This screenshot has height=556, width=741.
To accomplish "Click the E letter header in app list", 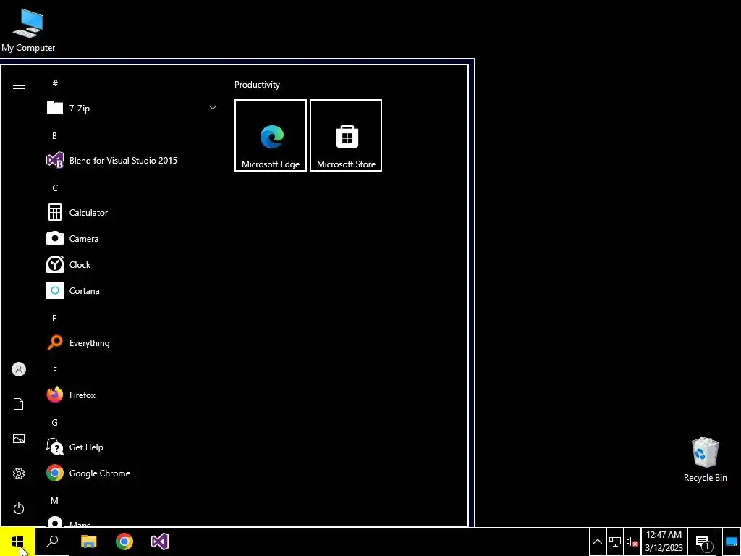I will (x=54, y=319).
